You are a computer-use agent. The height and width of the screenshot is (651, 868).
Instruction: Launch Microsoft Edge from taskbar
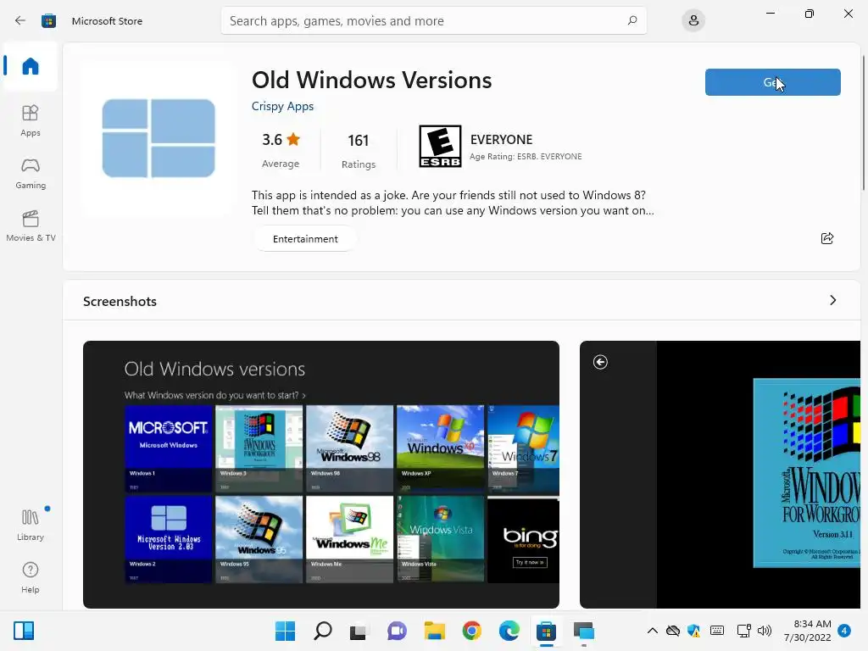pyautogui.click(x=509, y=631)
